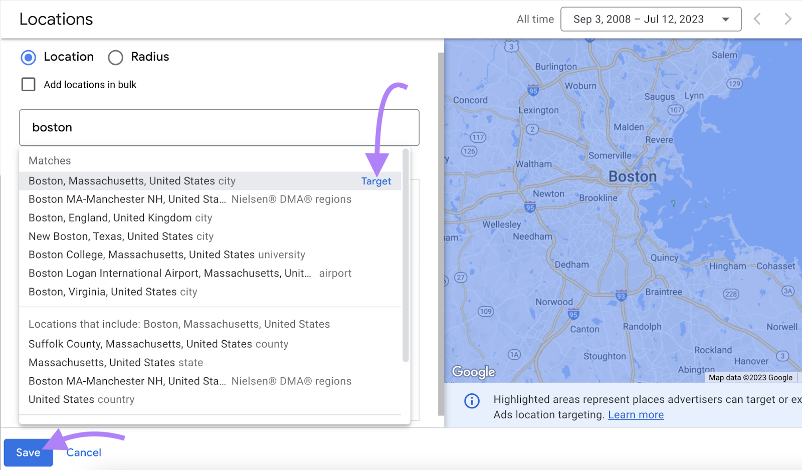Choose United States country from suggestions
This screenshot has height=470, width=802.
81,399
